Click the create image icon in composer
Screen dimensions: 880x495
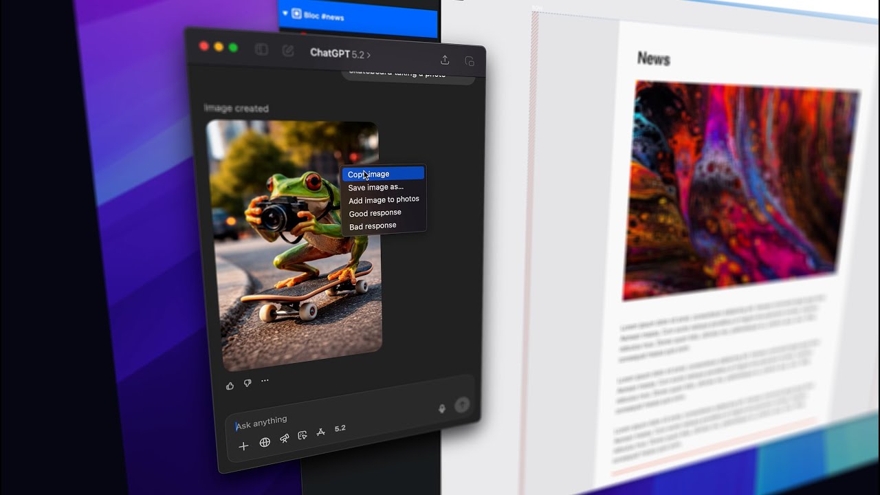pyautogui.click(x=302, y=436)
